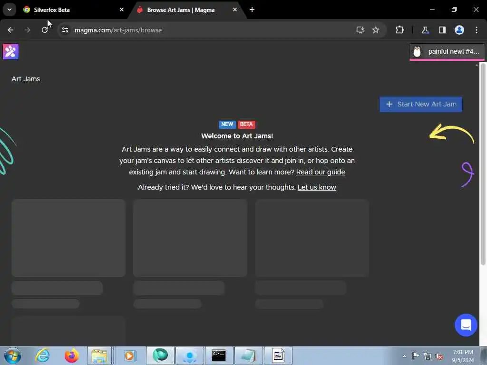Show hidden system tray icons arrow
487x365 pixels.
coord(404,356)
